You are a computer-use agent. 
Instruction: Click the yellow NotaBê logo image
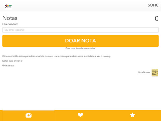(155, 73)
